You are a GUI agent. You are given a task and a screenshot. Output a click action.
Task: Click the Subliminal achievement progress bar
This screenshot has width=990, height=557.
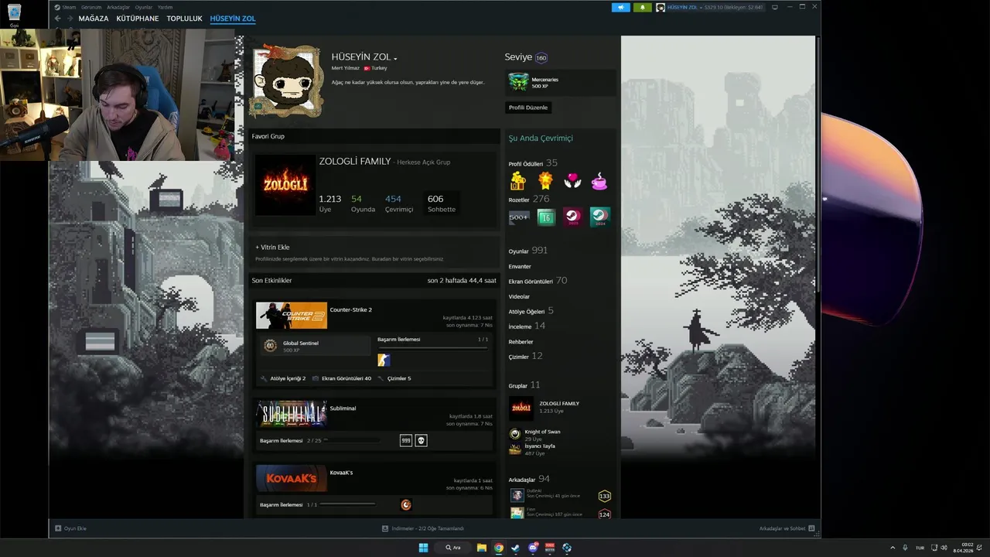(352, 440)
